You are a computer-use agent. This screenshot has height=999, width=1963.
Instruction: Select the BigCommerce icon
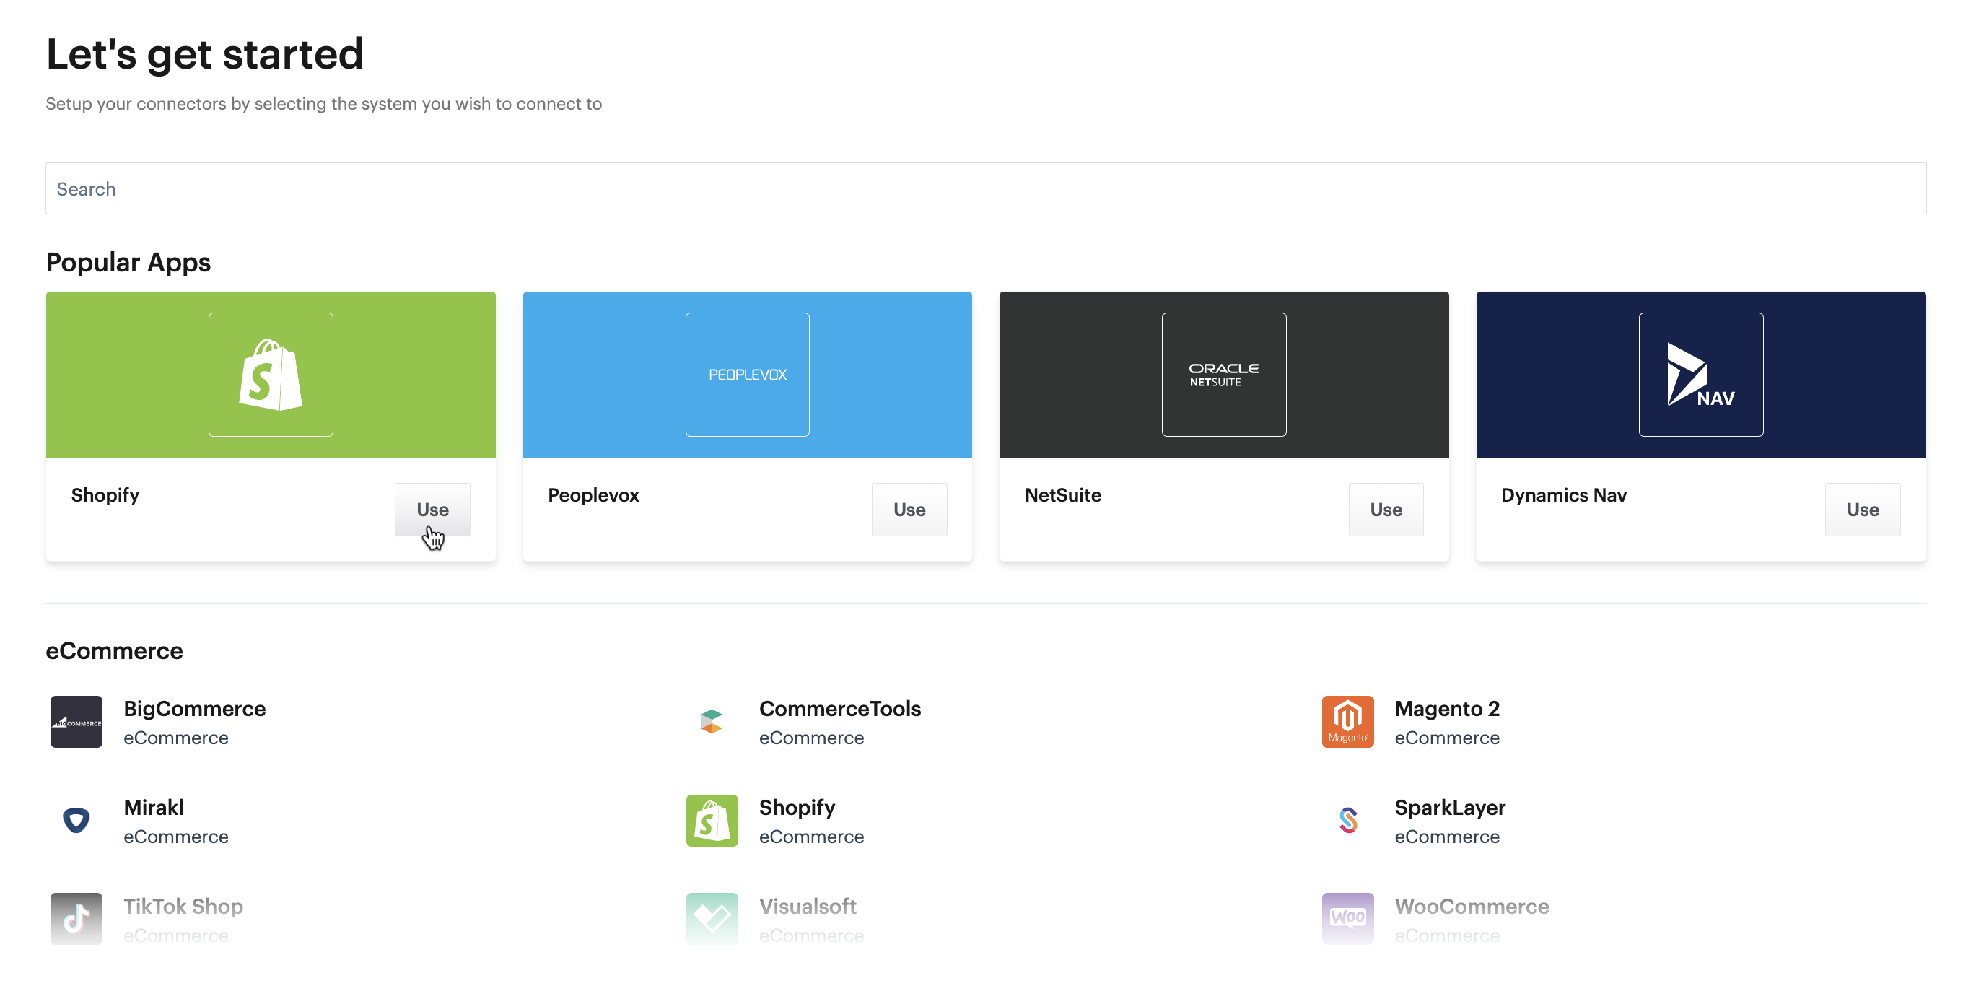pyautogui.click(x=76, y=722)
